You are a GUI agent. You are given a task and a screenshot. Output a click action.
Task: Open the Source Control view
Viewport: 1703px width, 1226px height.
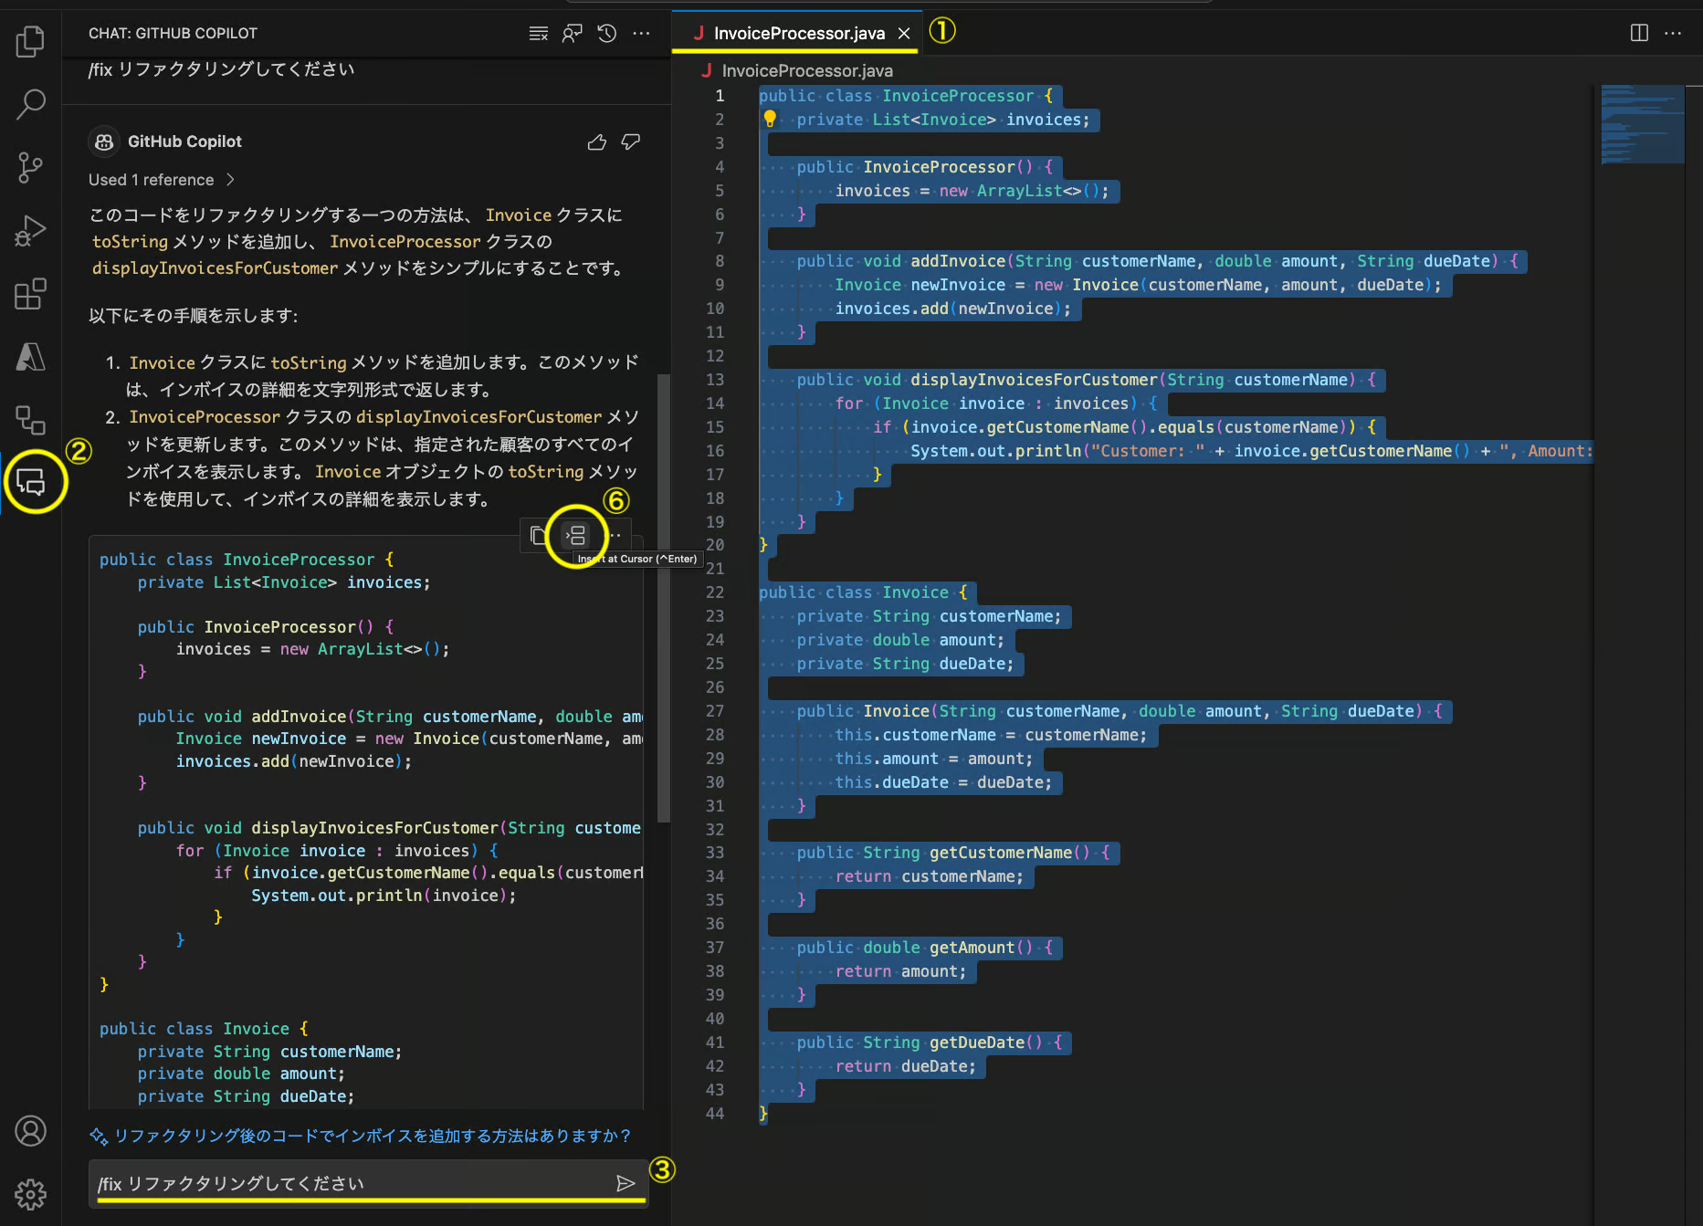[30, 167]
